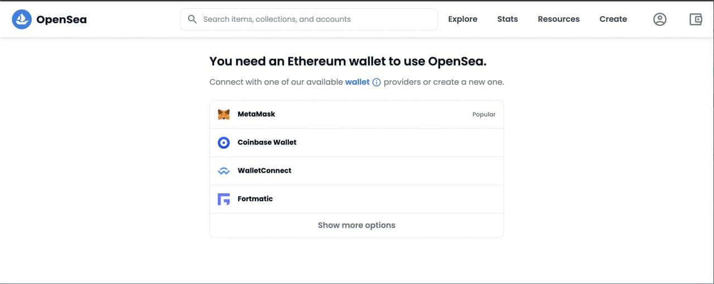Open the Stats menu
The height and width of the screenshot is (284, 714).
pos(508,19)
